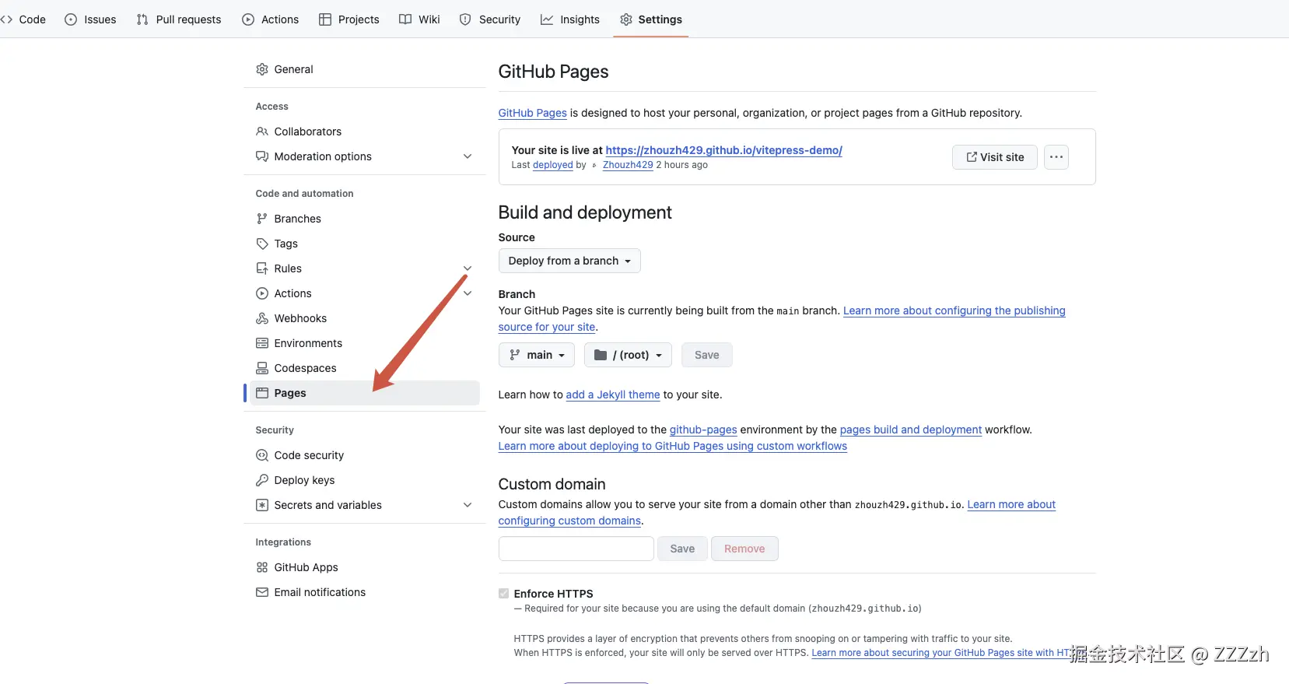Open the Issues tab
Image resolution: width=1289 pixels, height=684 pixels.
pyautogui.click(x=90, y=19)
